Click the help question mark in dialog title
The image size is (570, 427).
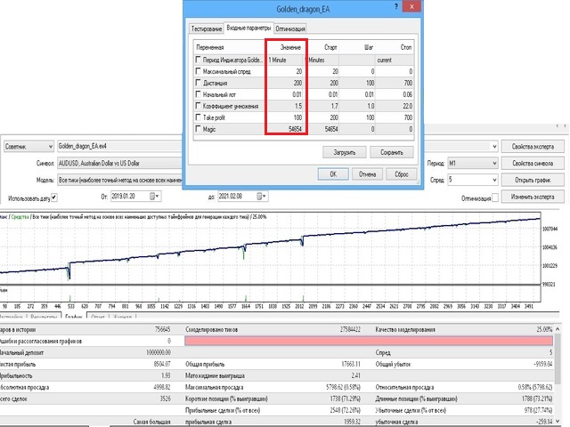coord(395,6)
